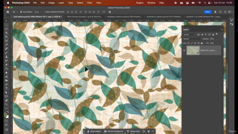This screenshot has width=238, height=134.
Task: Select the Eyedropper tool
Action: pyautogui.click(x=6, y=45)
